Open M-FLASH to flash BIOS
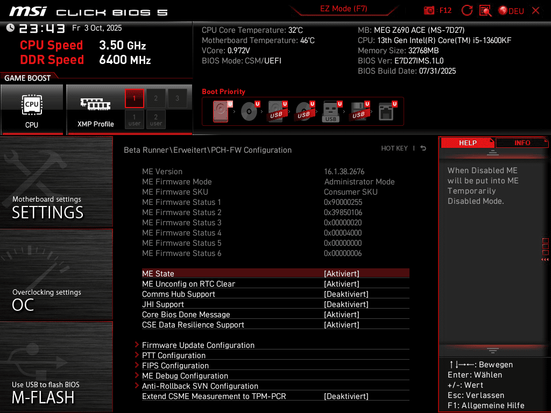Screen dimensions: 551x413 pyautogui.click(x=56, y=367)
